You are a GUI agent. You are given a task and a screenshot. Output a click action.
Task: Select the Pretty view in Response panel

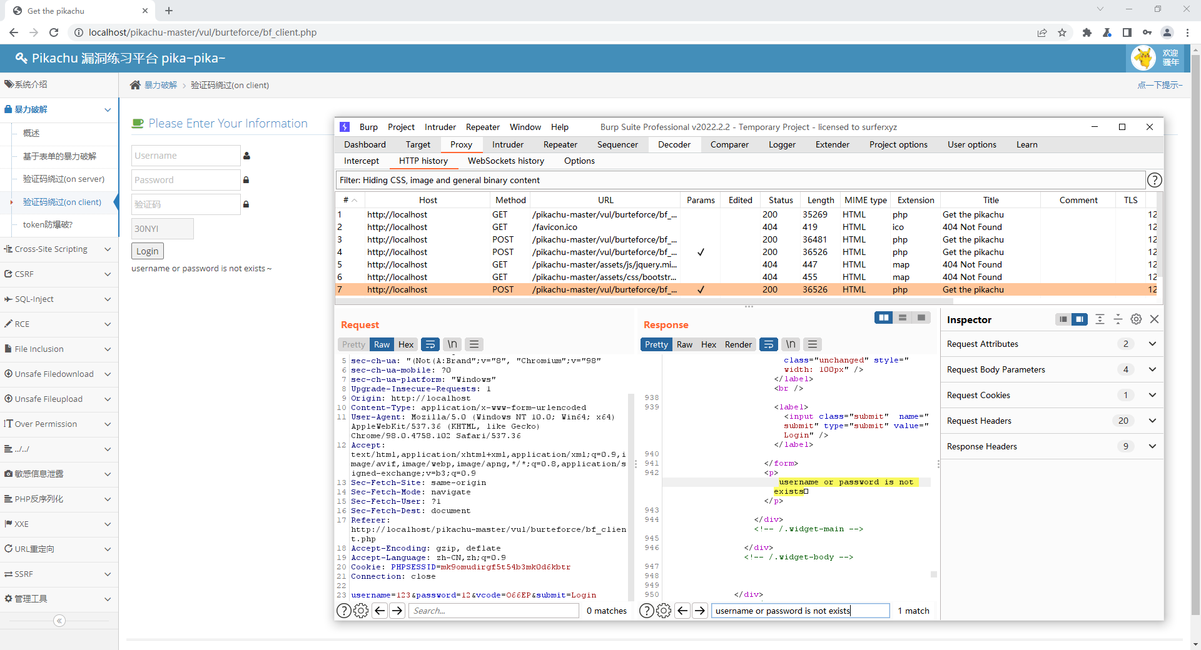coord(656,344)
